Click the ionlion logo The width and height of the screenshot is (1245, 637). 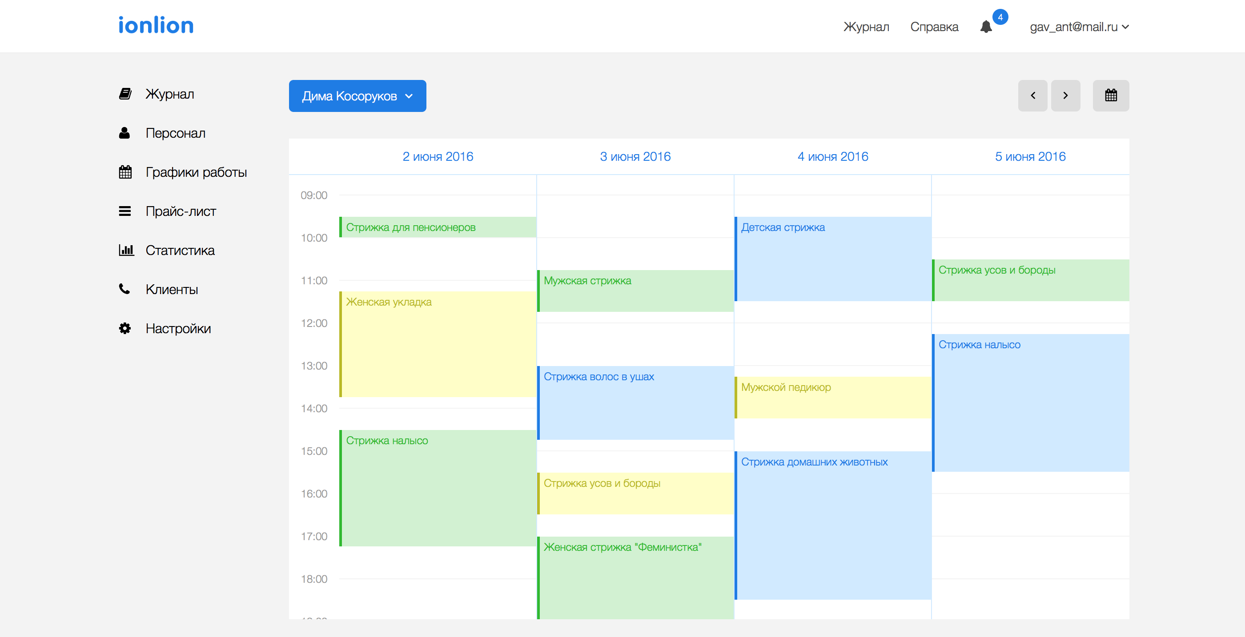tap(156, 26)
